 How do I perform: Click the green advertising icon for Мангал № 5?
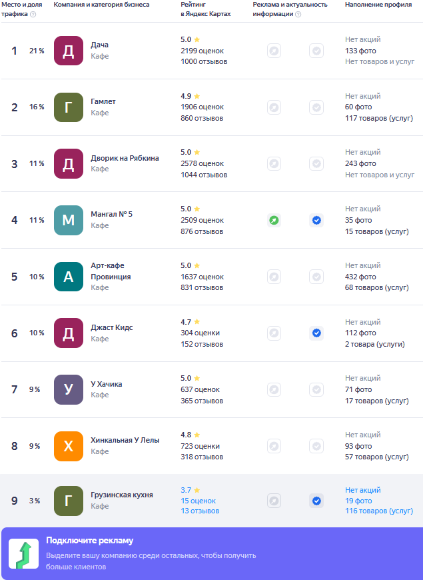pyautogui.click(x=274, y=221)
